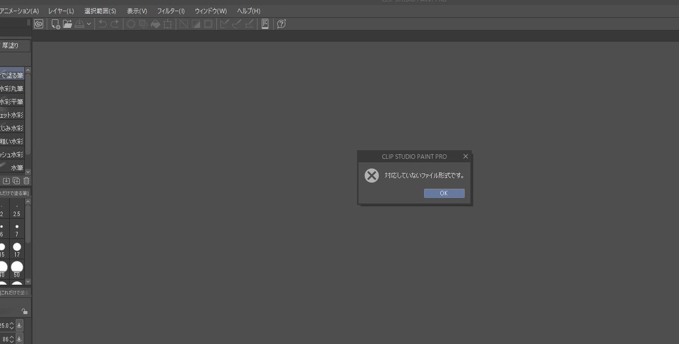
Task: Select the 厚塗り brush group tab
Action: 14,46
